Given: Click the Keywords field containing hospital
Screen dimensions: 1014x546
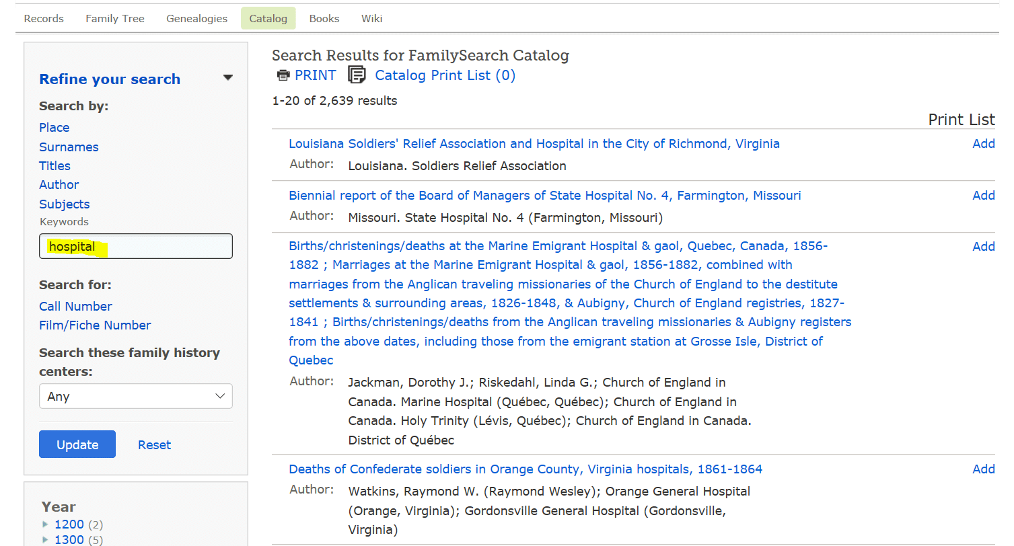Looking at the screenshot, I should pos(136,246).
